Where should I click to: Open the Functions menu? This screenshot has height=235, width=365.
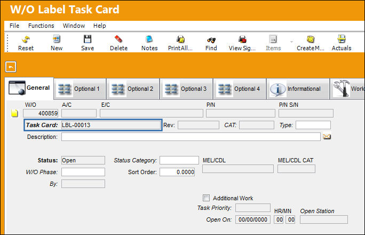click(41, 26)
